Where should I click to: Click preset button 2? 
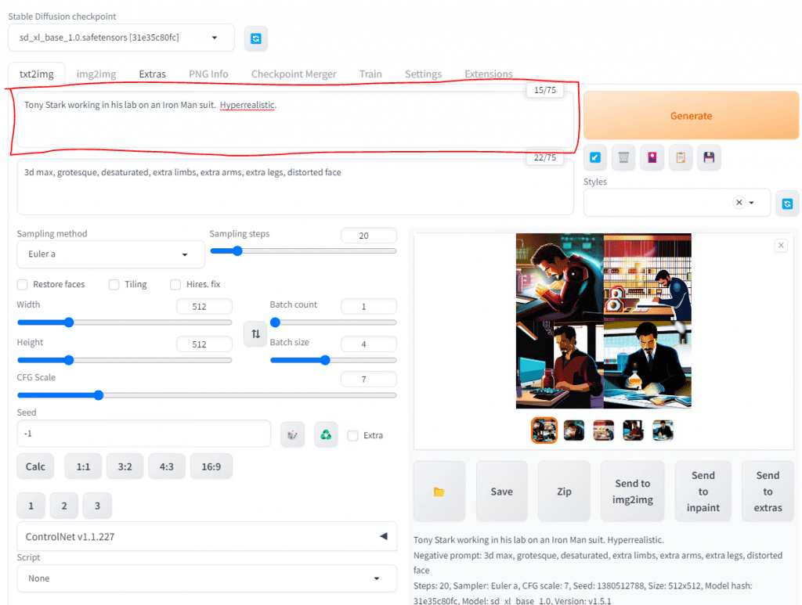point(64,506)
